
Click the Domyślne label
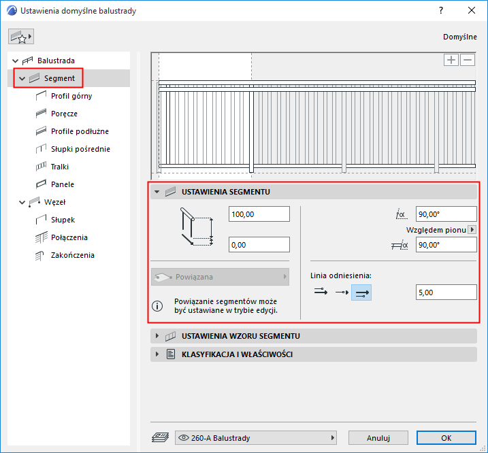(459, 37)
